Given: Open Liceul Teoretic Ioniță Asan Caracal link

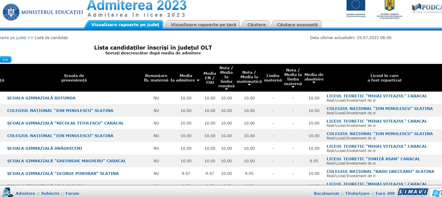Looking at the screenshot, I should pyautogui.click(x=373, y=159).
